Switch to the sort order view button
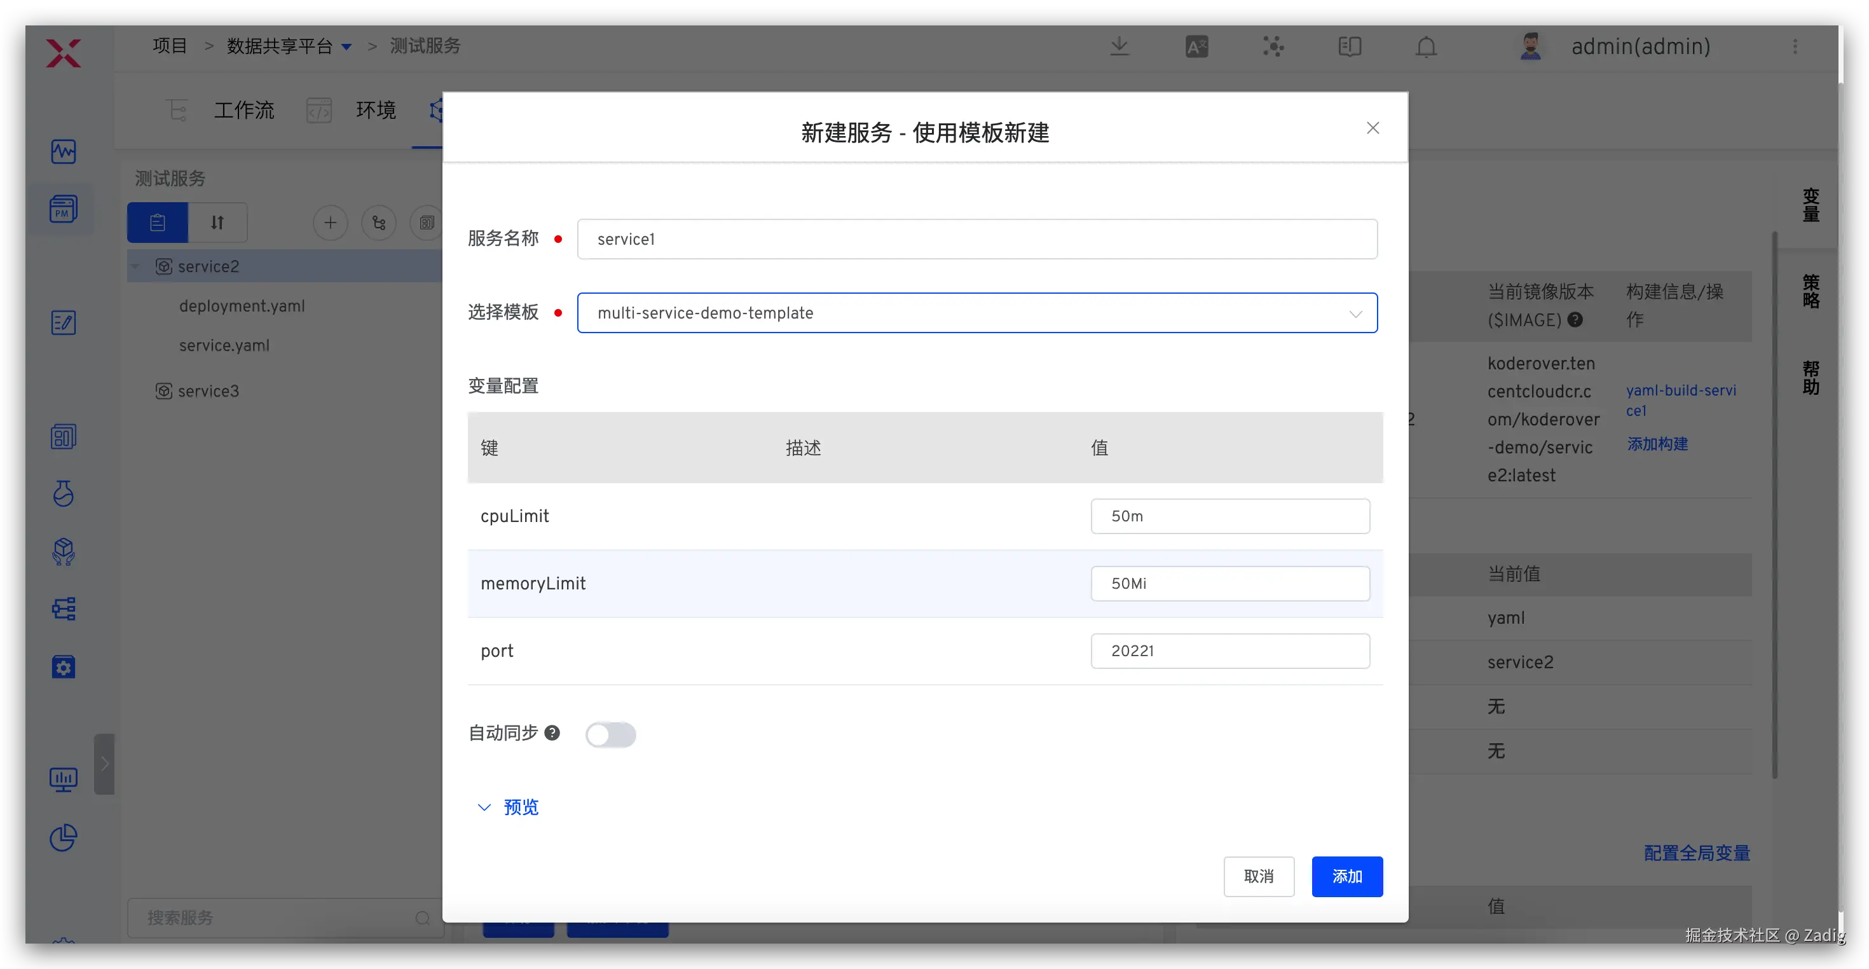The height and width of the screenshot is (969, 1869). [217, 223]
